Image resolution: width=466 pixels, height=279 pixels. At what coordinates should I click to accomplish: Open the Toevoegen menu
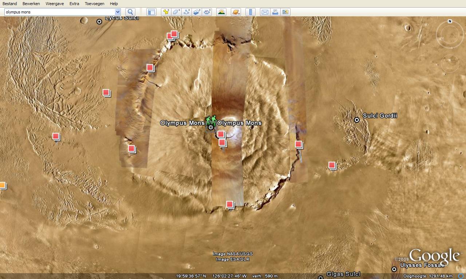click(x=94, y=4)
